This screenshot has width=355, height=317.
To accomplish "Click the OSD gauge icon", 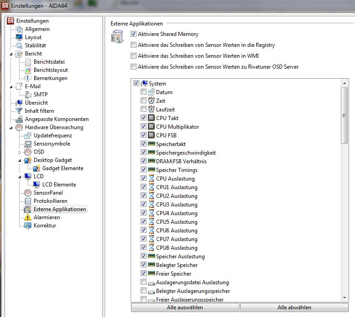I will (28, 152).
